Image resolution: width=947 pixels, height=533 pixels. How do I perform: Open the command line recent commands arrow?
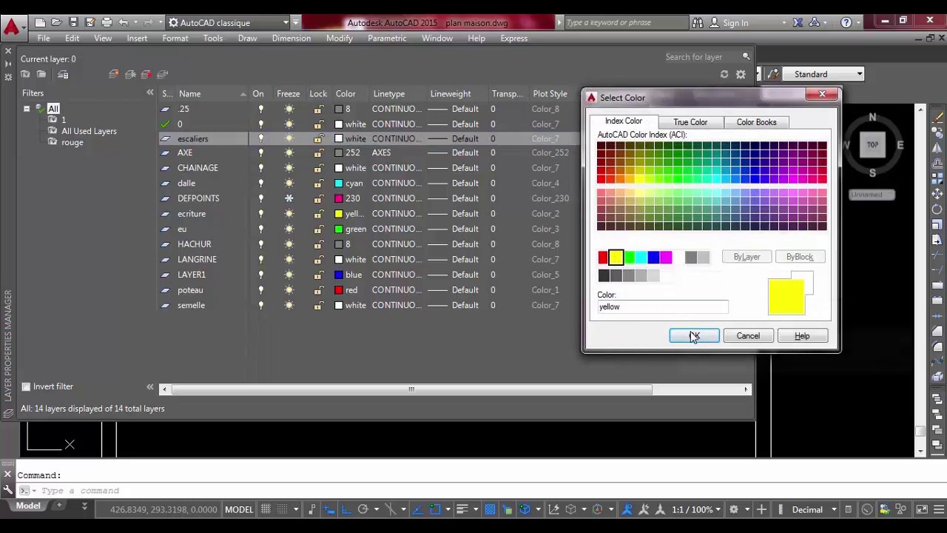[34, 491]
